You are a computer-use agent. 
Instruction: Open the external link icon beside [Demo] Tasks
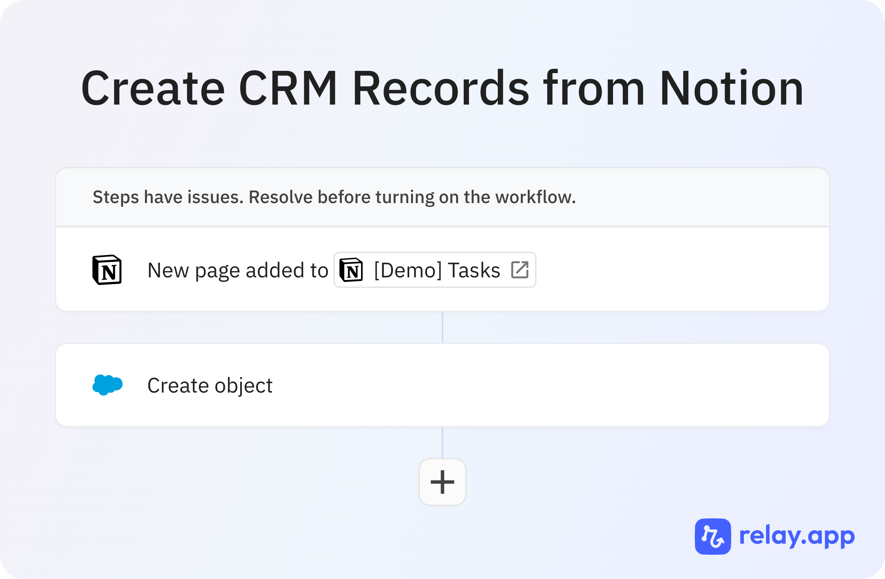(520, 270)
